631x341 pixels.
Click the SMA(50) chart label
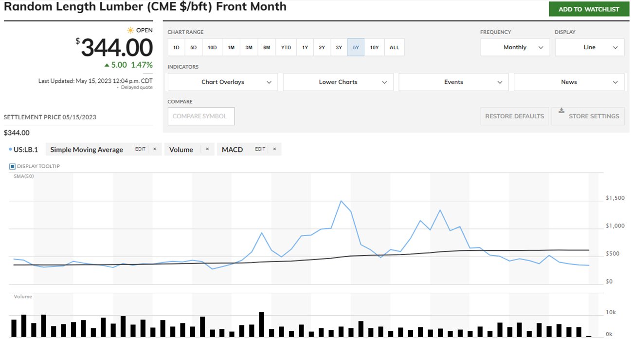23,175
